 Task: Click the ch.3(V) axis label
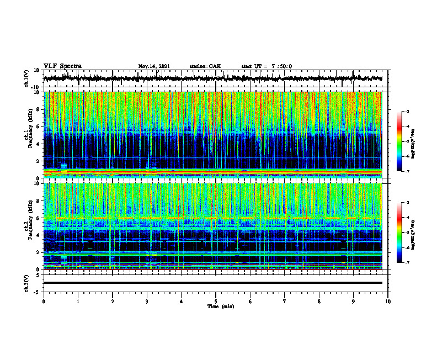26,283
